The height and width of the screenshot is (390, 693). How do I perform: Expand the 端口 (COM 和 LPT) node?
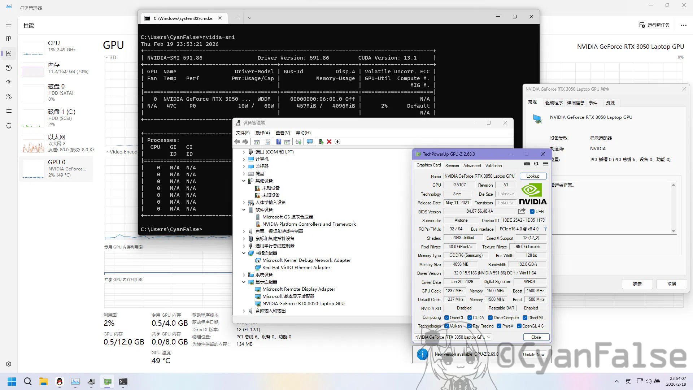(244, 152)
